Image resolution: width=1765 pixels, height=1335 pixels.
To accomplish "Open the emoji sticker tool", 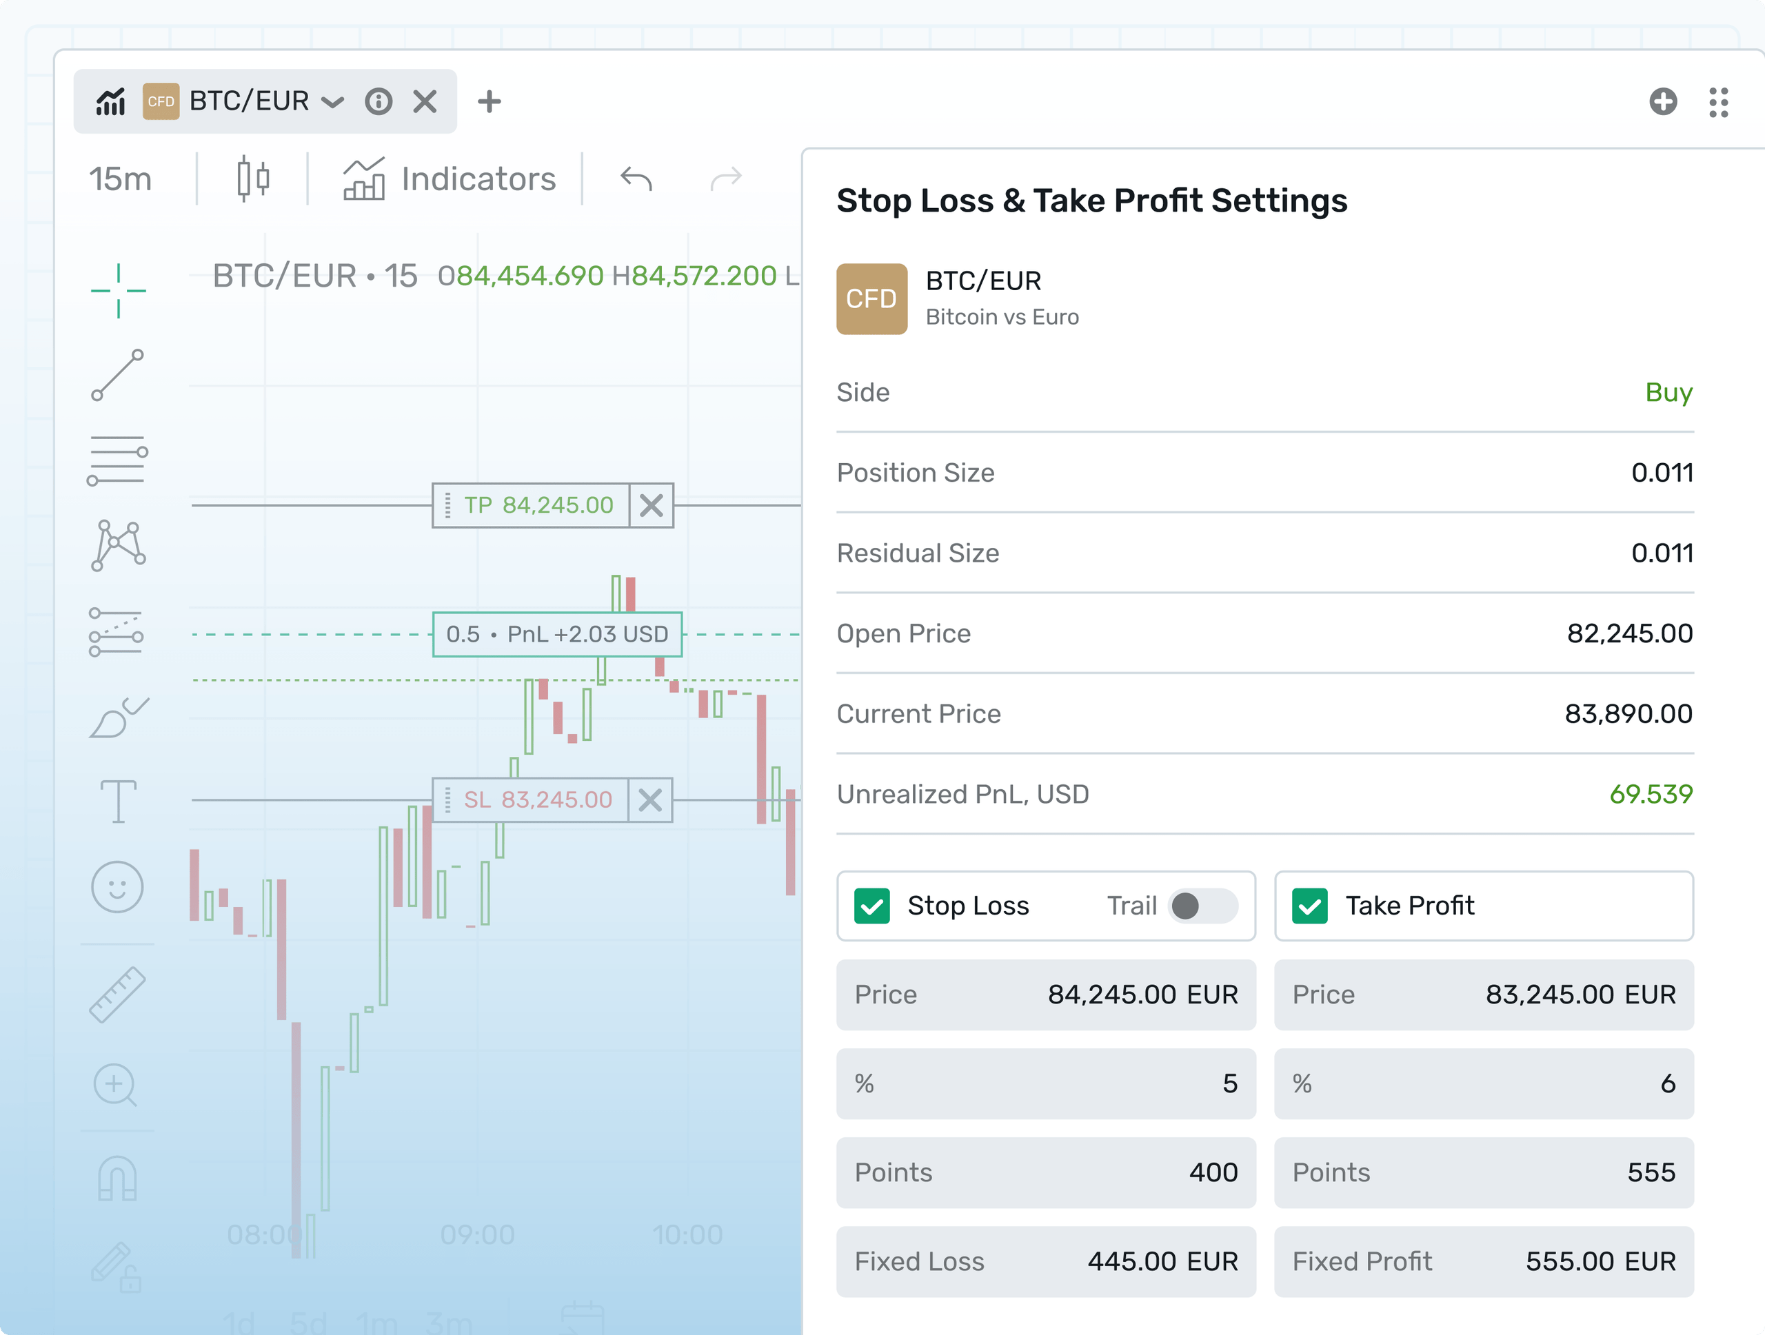I will click(117, 887).
